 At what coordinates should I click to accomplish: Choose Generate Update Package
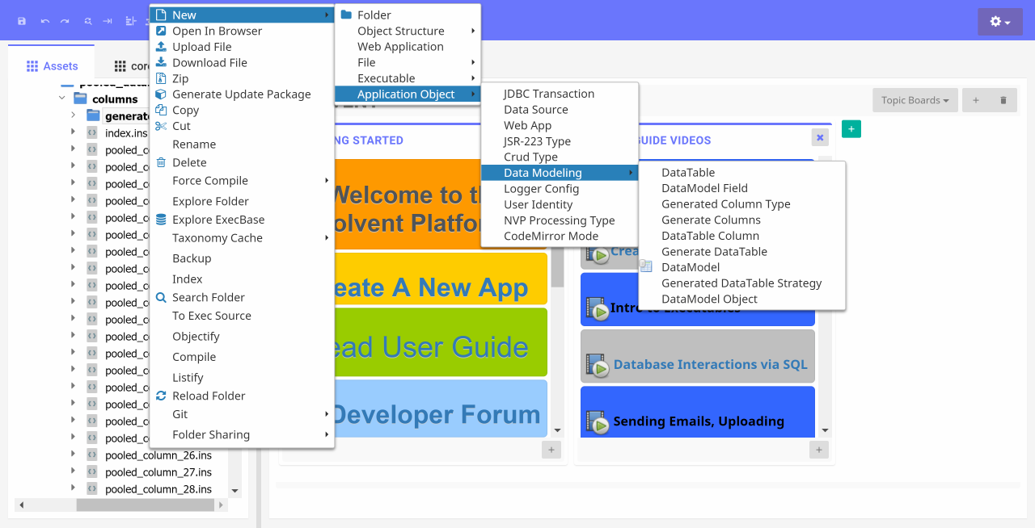pos(242,94)
